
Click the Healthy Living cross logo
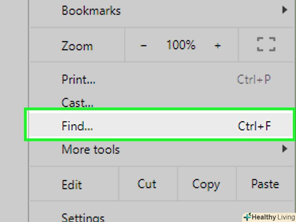point(247,217)
